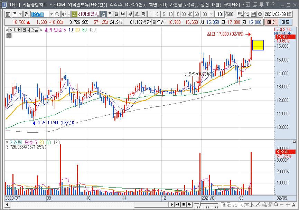Click the multi-chart grid window icon
Screen dimensions: 299x210
[x=223, y=205]
